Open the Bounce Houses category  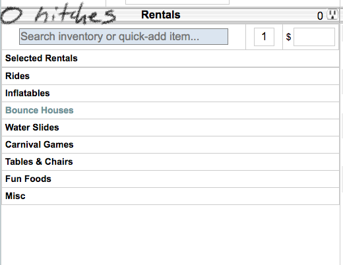pyautogui.click(x=170, y=110)
